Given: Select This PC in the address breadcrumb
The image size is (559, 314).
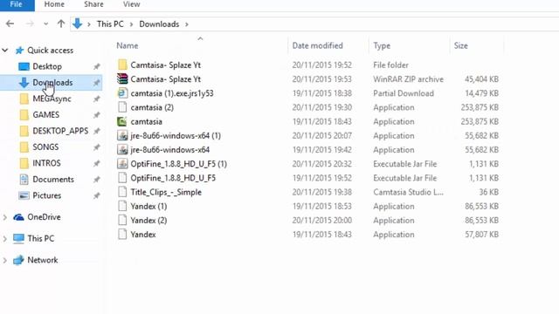Looking at the screenshot, I should pos(110,24).
